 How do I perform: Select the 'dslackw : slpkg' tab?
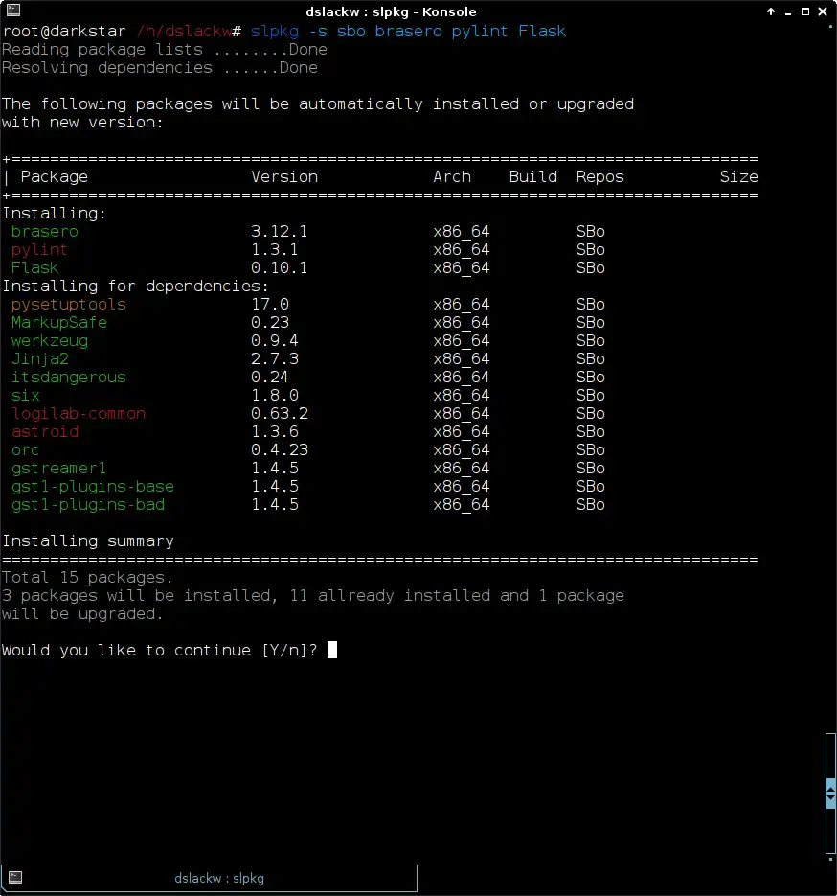(x=209, y=879)
